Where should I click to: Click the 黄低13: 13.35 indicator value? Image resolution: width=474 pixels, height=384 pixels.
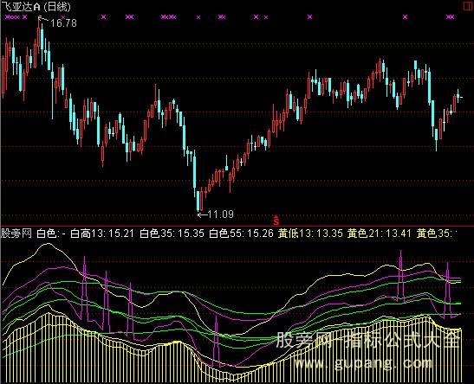tap(310, 234)
